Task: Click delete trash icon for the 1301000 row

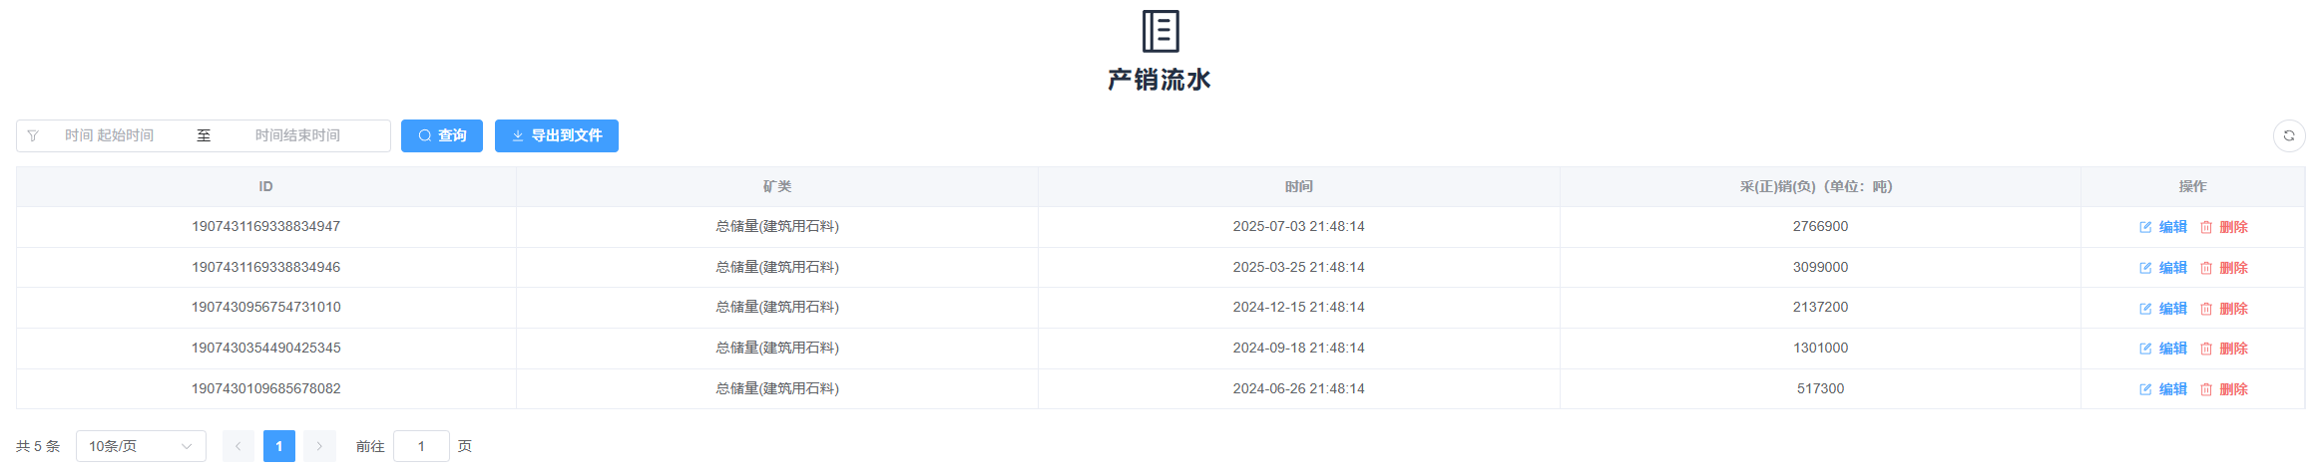Action: point(2205,349)
